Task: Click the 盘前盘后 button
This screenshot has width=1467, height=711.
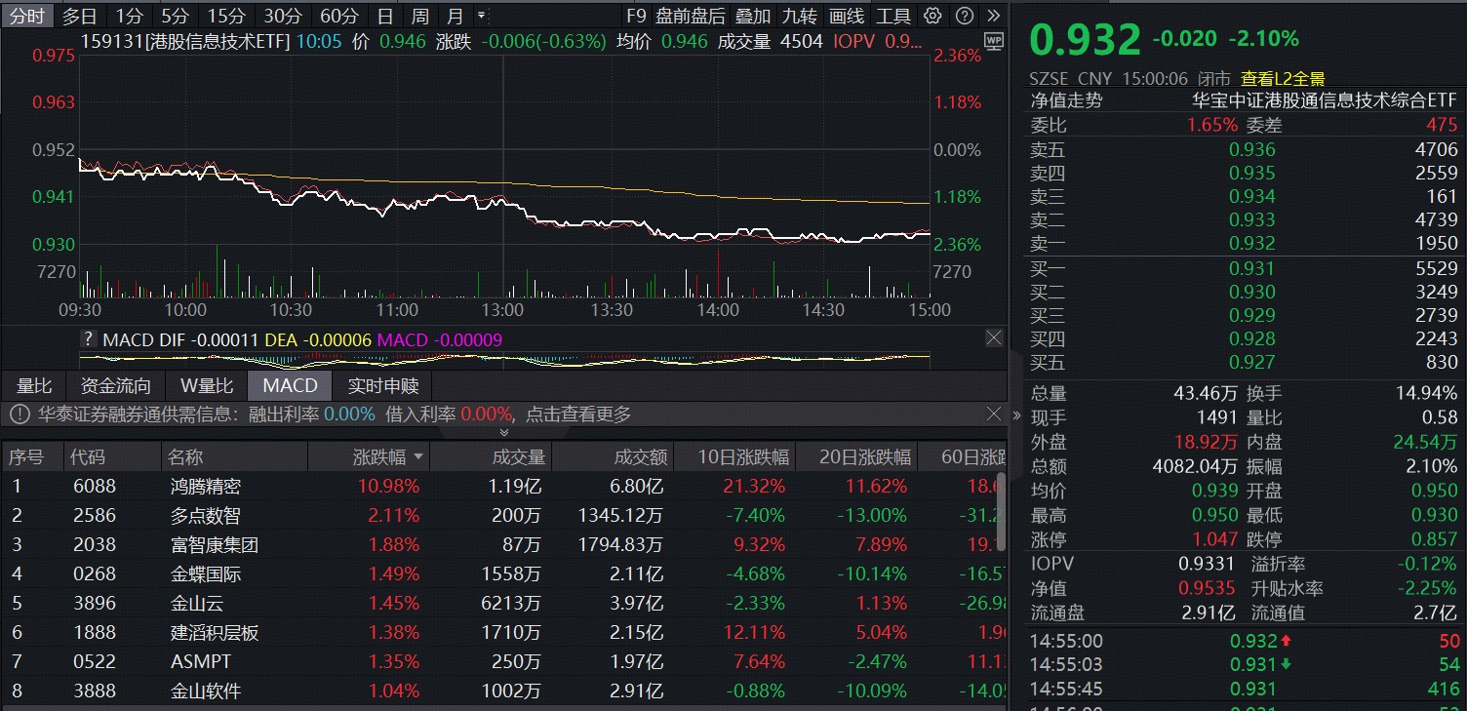Action: coord(691,16)
